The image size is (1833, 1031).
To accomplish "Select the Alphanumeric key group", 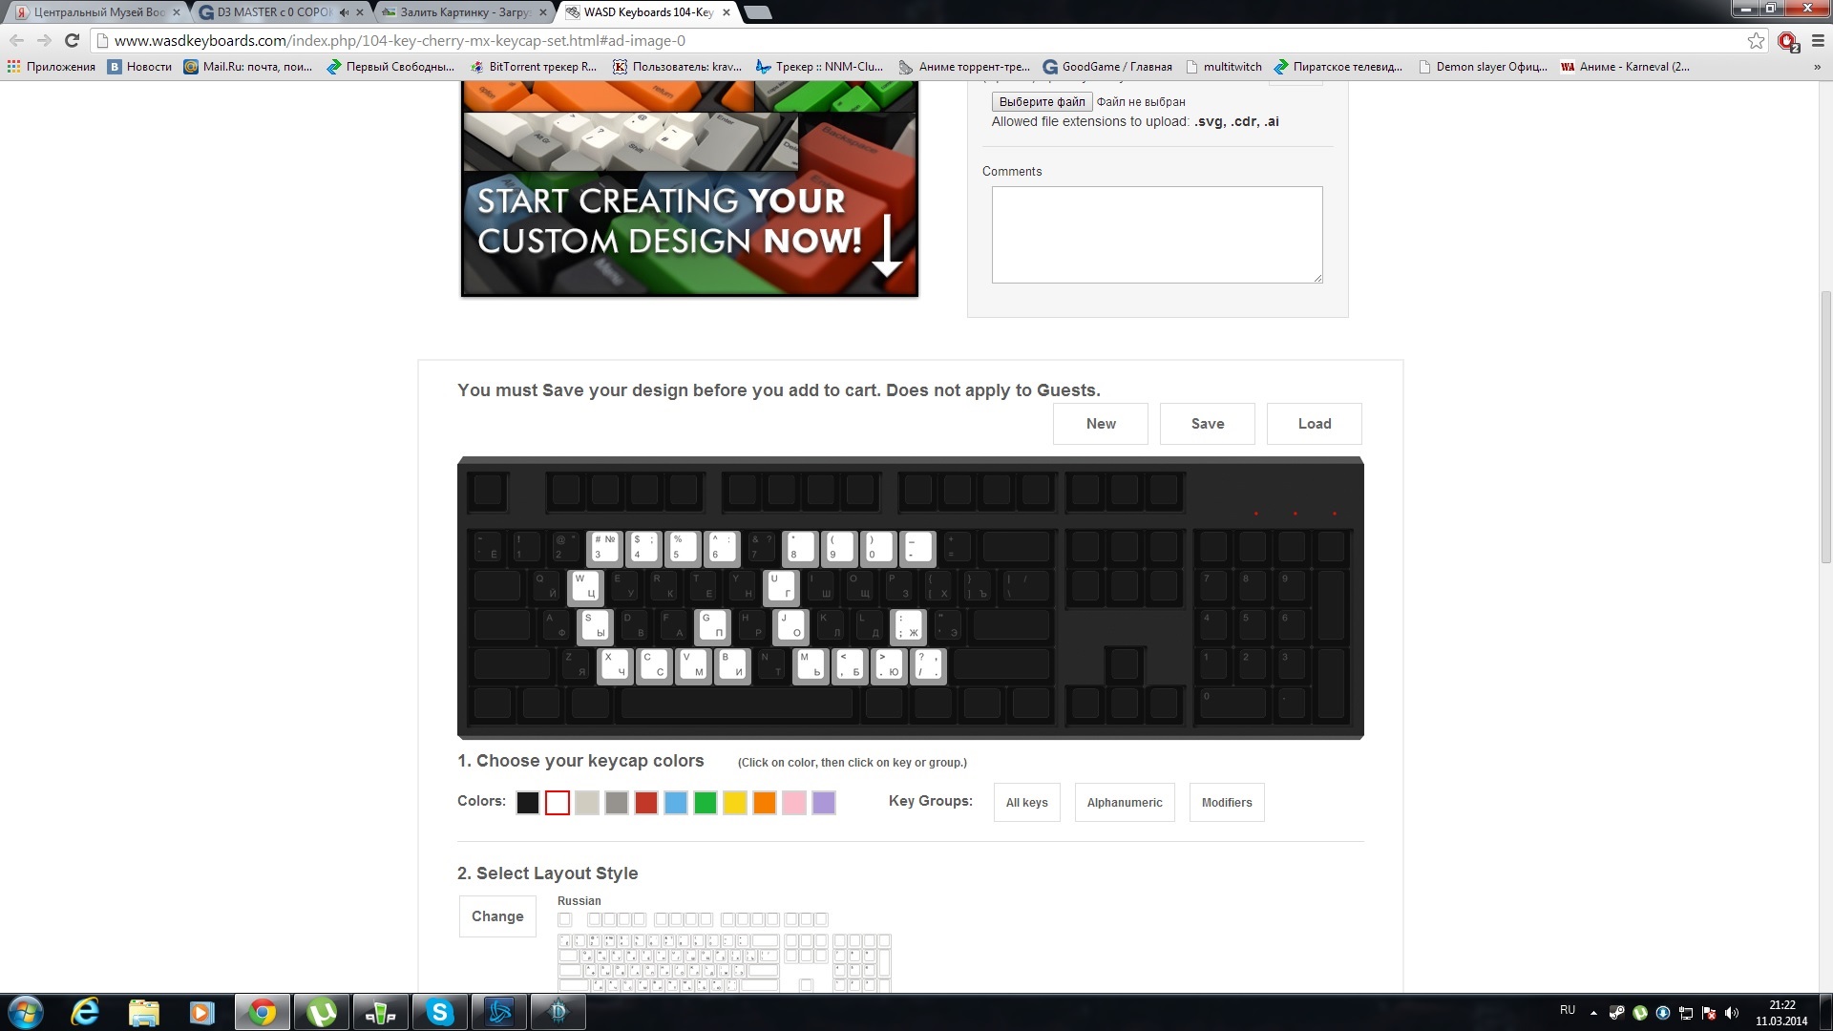I will point(1125,803).
